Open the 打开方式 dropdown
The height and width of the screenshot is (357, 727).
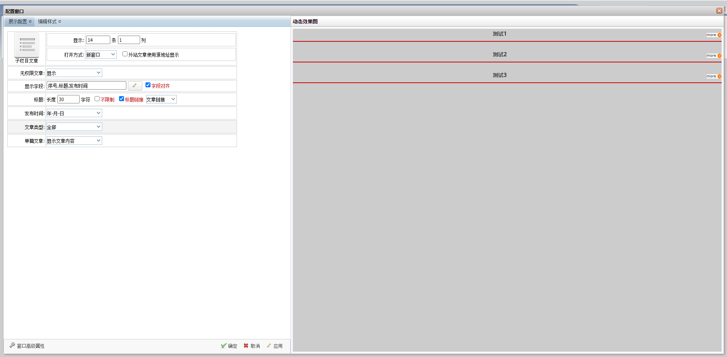pos(101,55)
